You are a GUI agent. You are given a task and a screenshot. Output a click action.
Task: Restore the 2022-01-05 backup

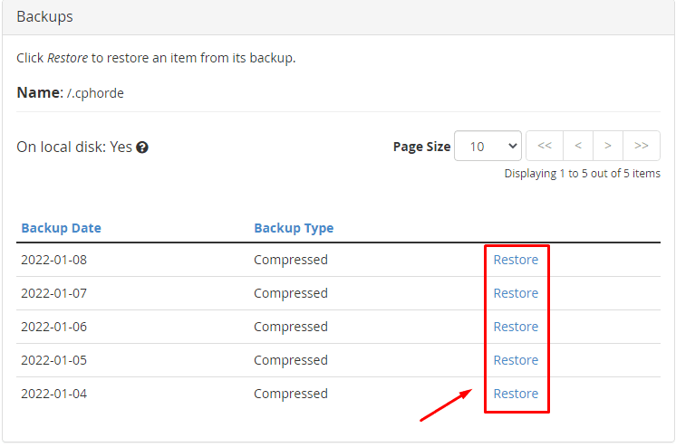point(516,360)
